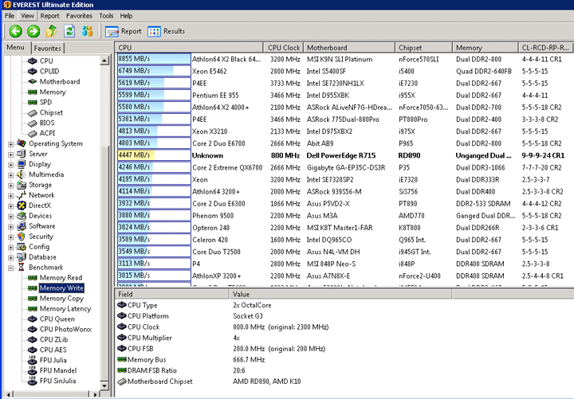Click the tree scrollbar down arrow
Image resolution: width=574 pixels, height=399 pixels.
(104, 385)
